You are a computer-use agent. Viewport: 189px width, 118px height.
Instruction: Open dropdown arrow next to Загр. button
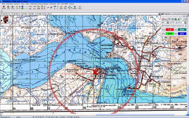coord(9,7)
